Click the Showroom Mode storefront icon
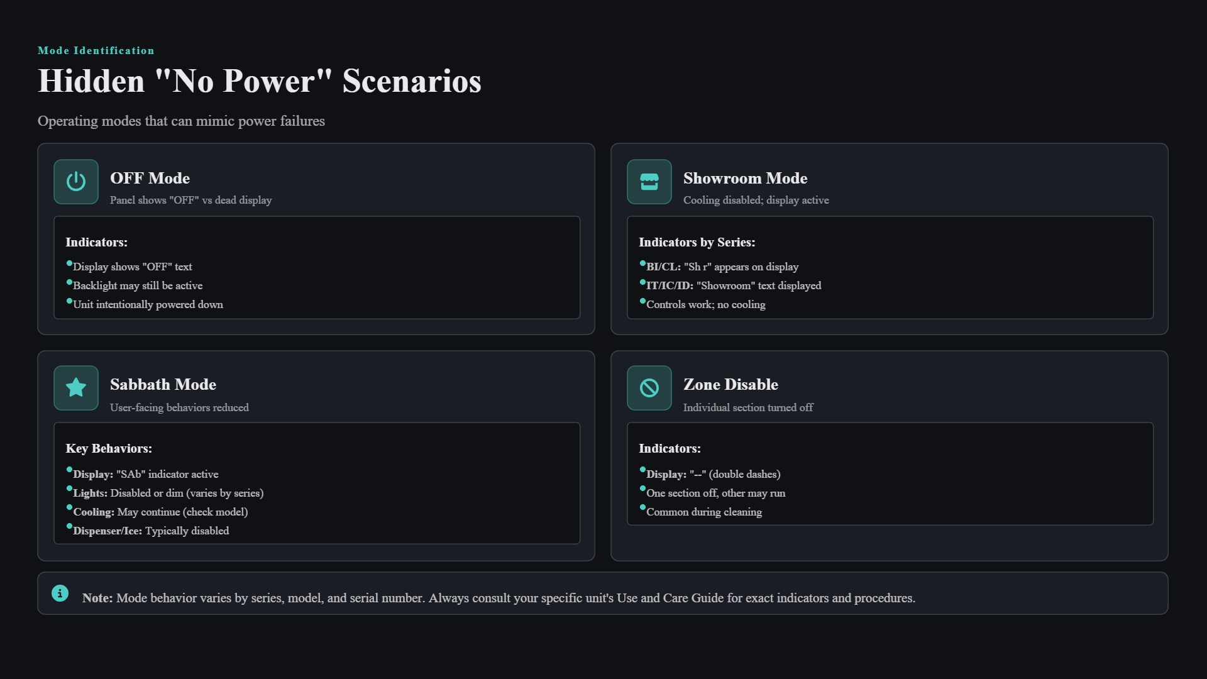 (x=649, y=182)
